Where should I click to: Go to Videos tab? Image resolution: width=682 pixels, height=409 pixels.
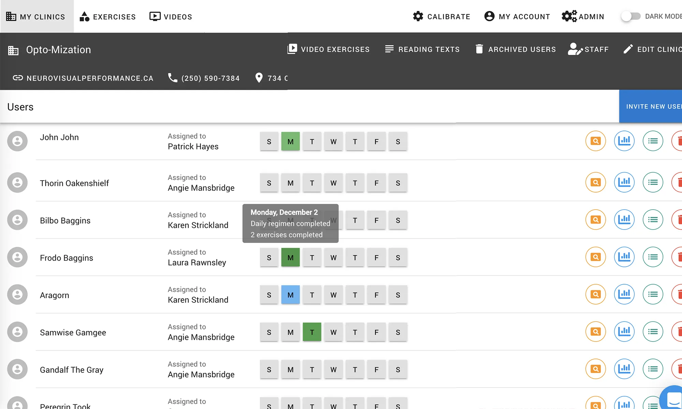click(x=171, y=17)
